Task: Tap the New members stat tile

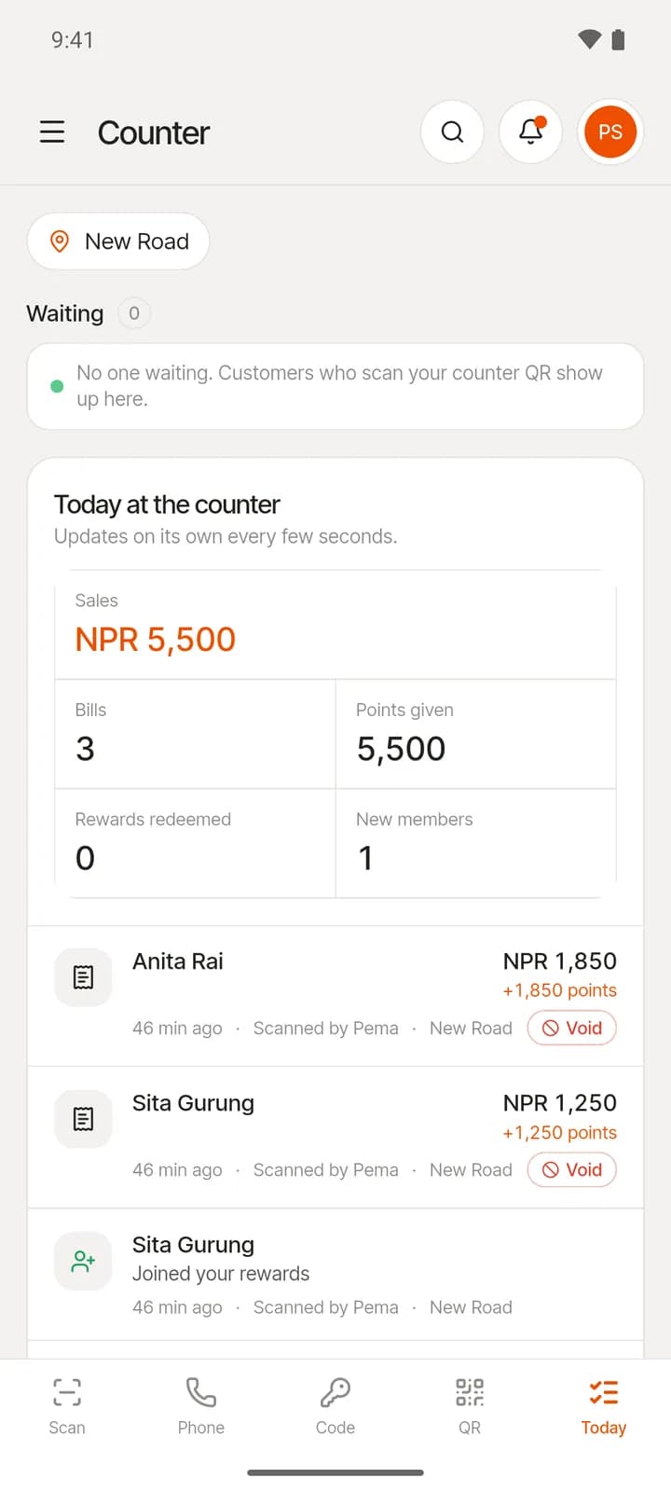Action: click(x=476, y=843)
